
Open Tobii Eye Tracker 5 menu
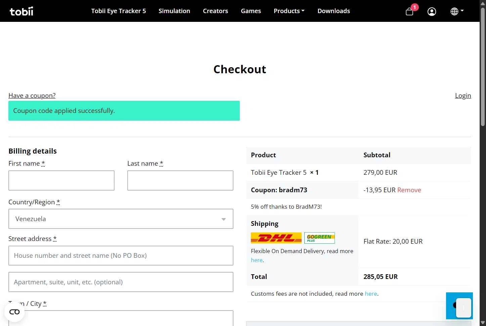click(119, 11)
